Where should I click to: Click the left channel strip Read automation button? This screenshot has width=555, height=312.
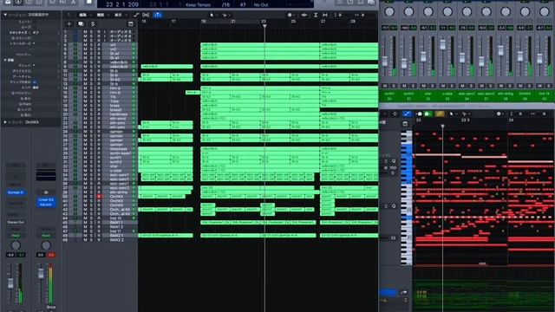[16, 235]
